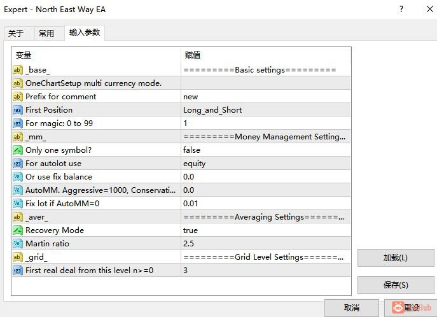Viewport: 437px width, 317px height.
Task: Click the string icon beside _aver_
Action: tap(18, 217)
